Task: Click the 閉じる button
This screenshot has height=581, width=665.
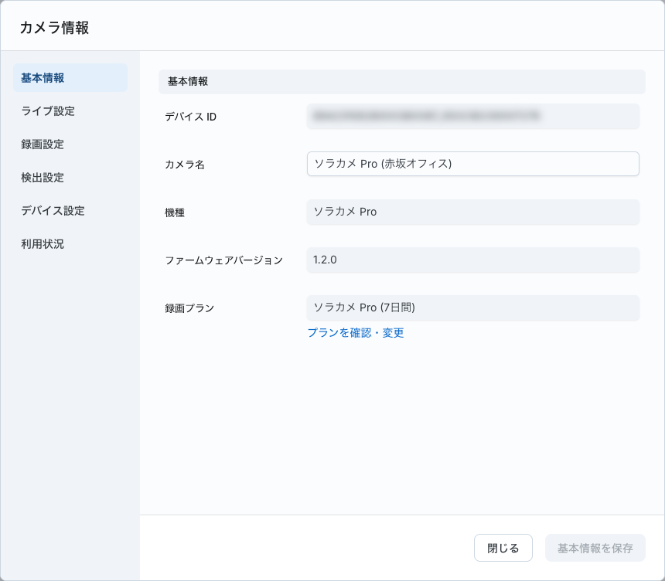Action: coord(503,548)
